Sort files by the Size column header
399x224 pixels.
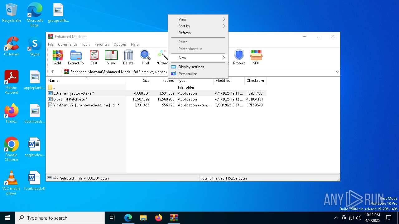(139, 81)
